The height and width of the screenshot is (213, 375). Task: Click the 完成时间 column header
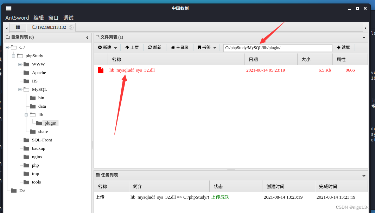coord(341,186)
